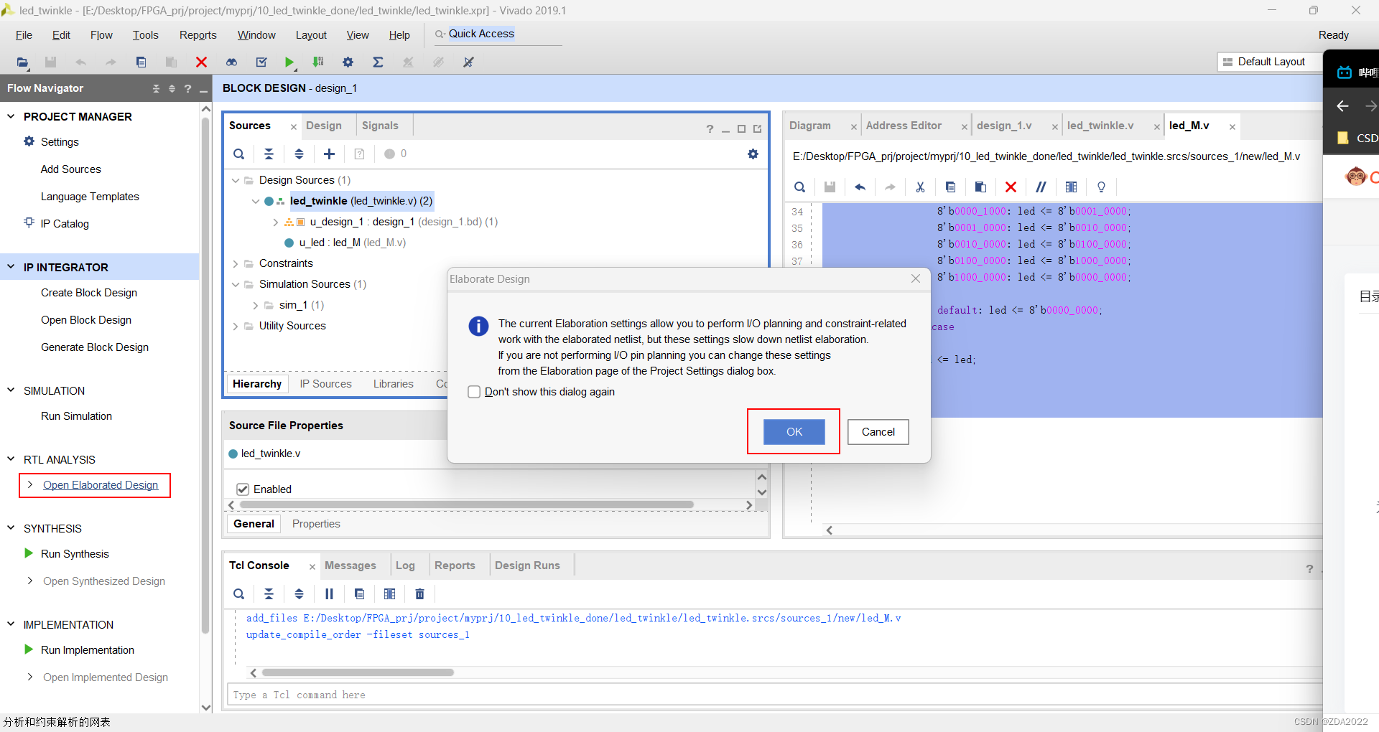
Task: Expand the u_design_1 block design node
Action: [276, 222]
